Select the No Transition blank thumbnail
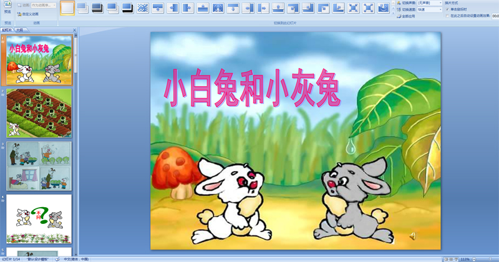The image size is (499, 262). click(x=67, y=8)
